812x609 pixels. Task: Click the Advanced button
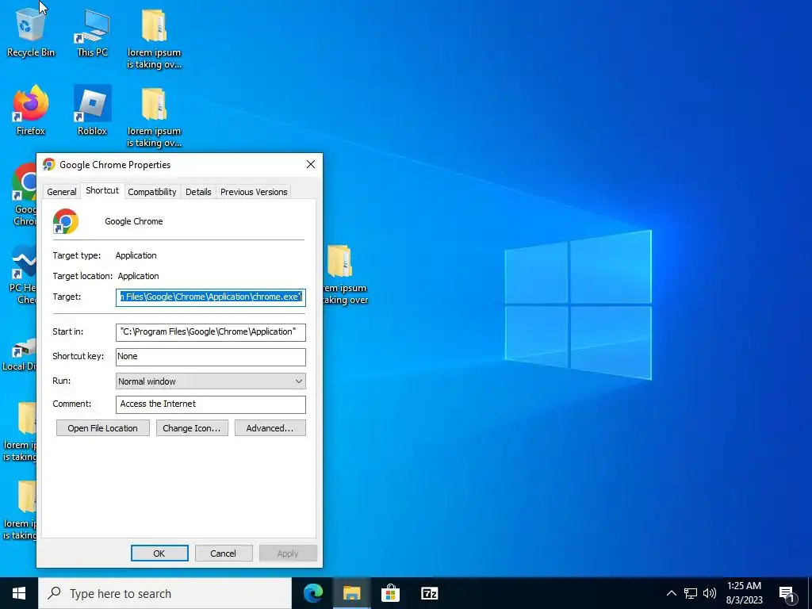[270, 427]
